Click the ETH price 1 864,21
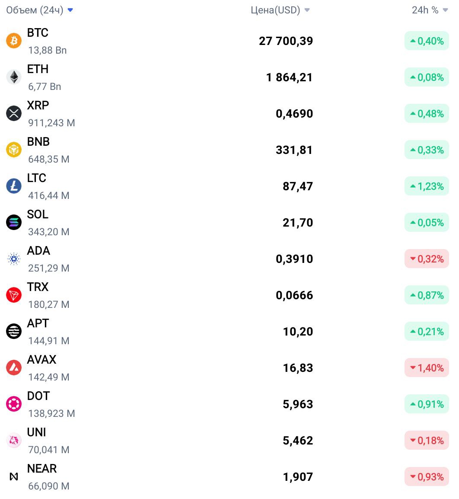Image resolution: width=459 pixels, height=499 pixels. point(289,77)
